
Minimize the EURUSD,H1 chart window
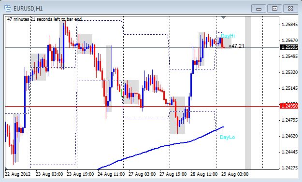[x=259, y=9]
